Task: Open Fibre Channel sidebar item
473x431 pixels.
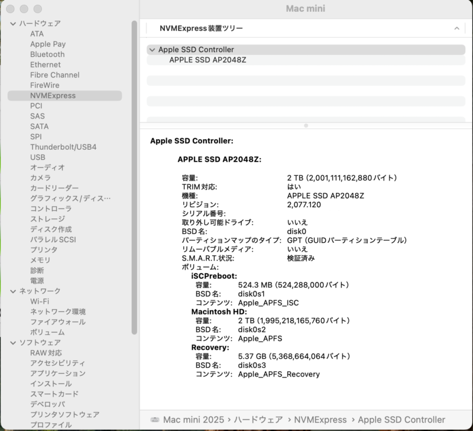Action: click(x=54, y=75)
